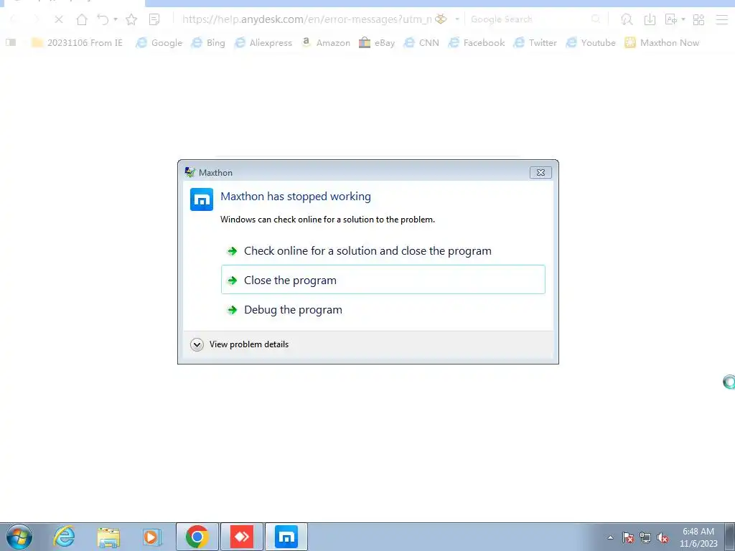Open the snap/screenshot tool icon

click(x=671, y=19)
